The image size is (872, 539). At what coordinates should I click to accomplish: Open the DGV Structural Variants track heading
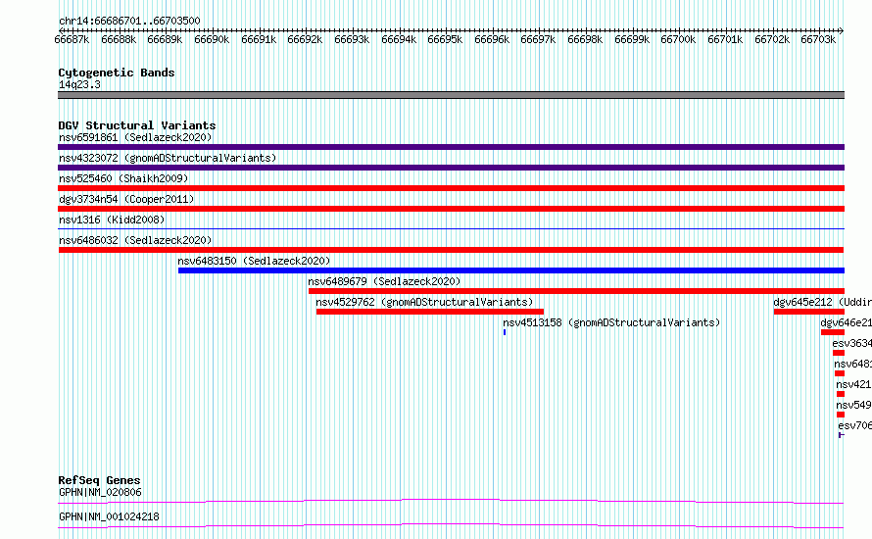[x=137, y=125]
